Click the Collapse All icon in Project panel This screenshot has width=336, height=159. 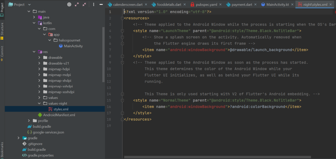point(84,4)
